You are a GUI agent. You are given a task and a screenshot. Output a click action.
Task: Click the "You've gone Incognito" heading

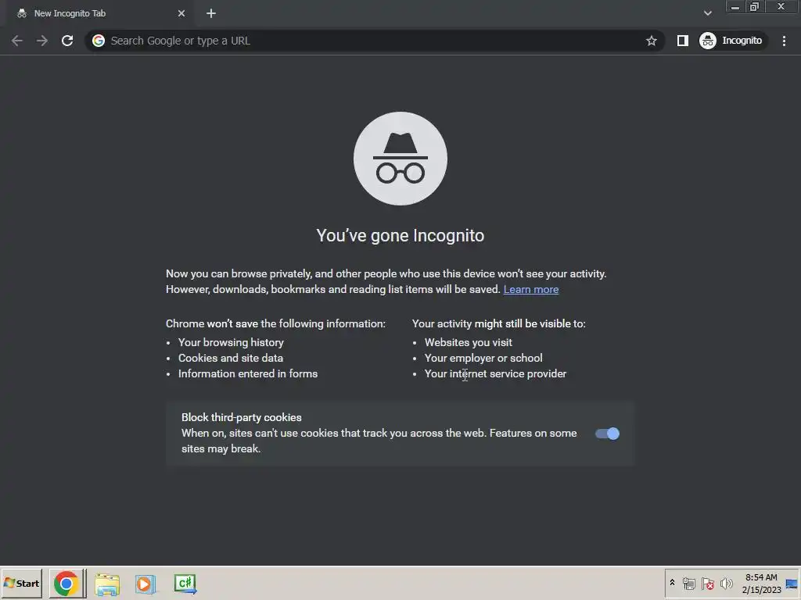click(x=400, y=236)
